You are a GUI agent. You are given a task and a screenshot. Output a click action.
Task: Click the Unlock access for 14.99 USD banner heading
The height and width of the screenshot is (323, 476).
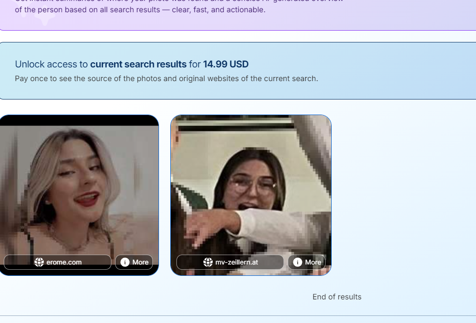point(132,64)
